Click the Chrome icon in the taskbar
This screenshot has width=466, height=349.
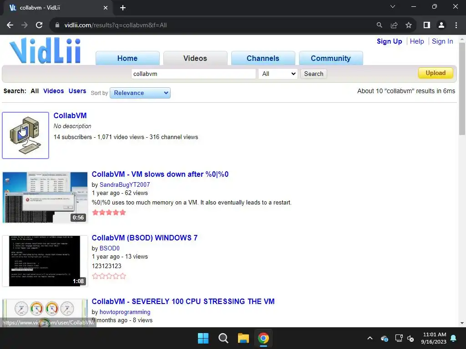pos(263,338)
